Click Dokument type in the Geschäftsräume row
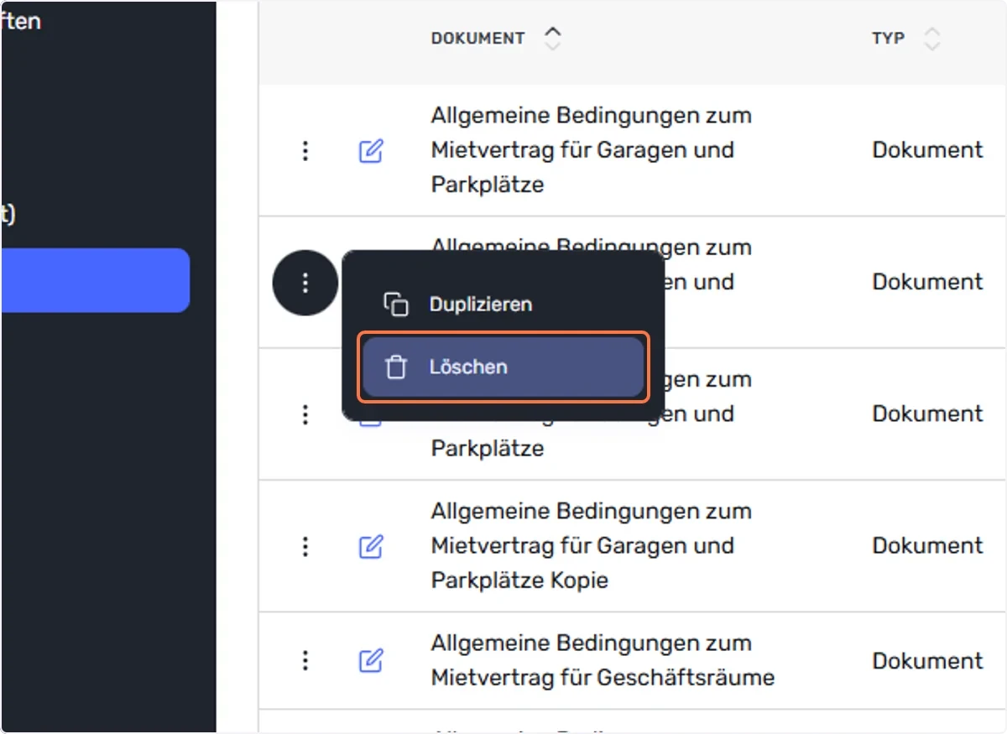 [x=927, y=661]
